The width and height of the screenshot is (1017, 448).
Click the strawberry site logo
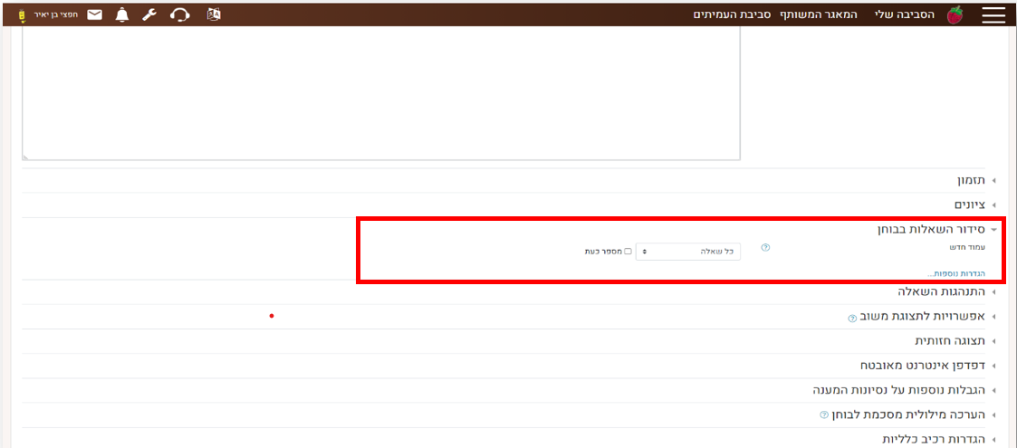(954, 14)
